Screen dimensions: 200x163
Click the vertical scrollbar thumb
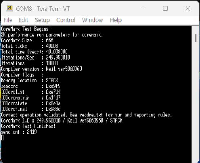click(x=196, y=38)
